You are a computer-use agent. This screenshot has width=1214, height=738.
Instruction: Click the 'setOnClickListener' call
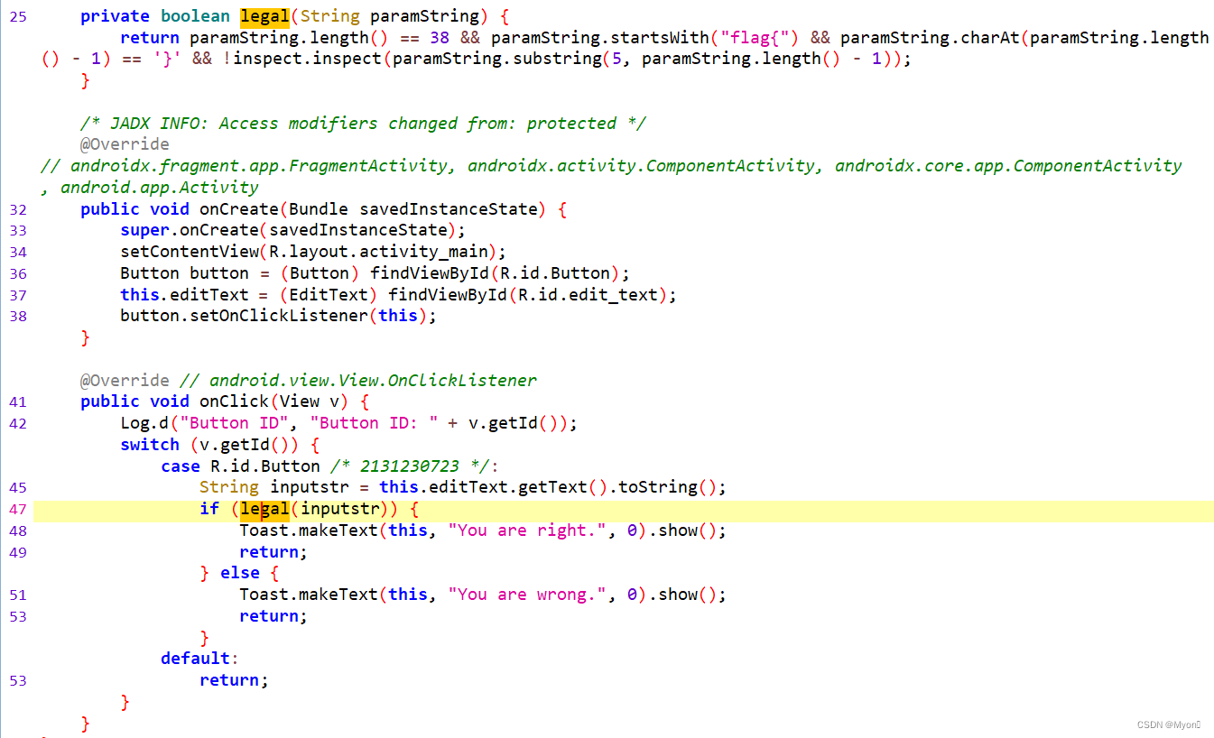click(x=279, y=316)
